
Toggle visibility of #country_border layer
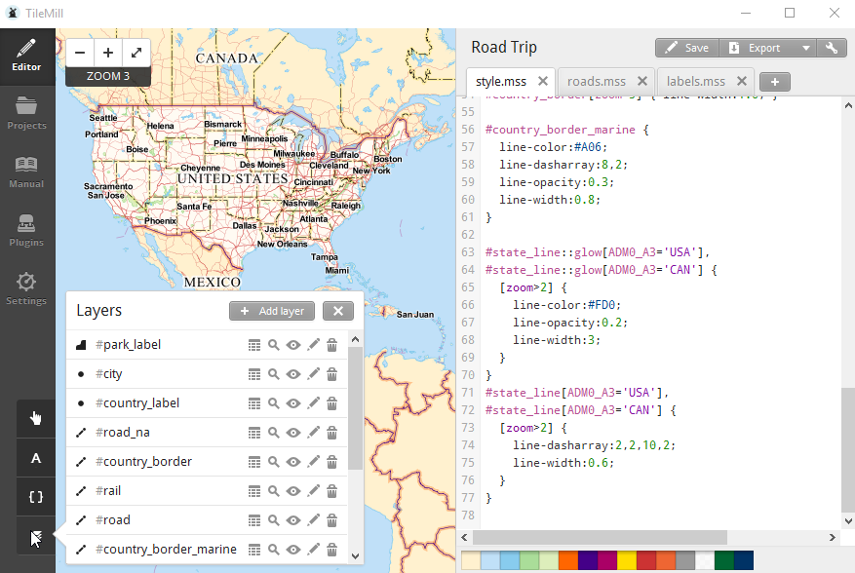pyautogui.click(x=293, y=462)
